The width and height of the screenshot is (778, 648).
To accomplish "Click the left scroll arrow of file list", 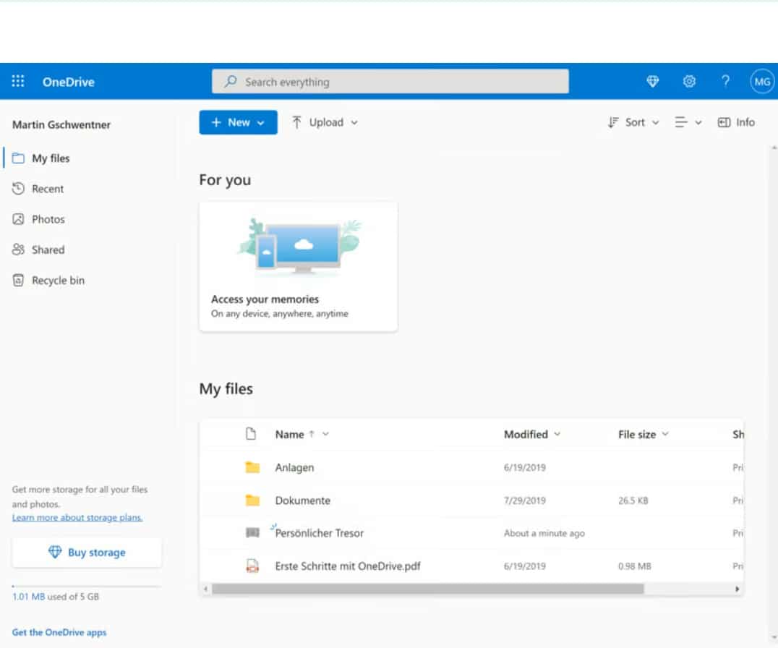I will tap(206, 589).
